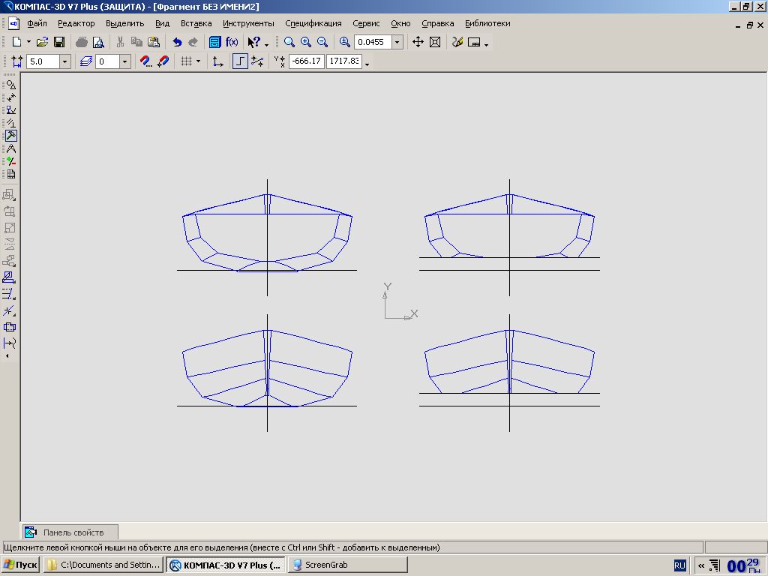Toggle the Editing tools panel (hammer icon)
The width and height of the screenshot is (768, 576).
tap(11, 136)
